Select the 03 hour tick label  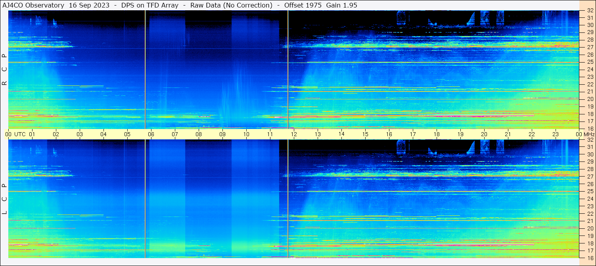80,134
